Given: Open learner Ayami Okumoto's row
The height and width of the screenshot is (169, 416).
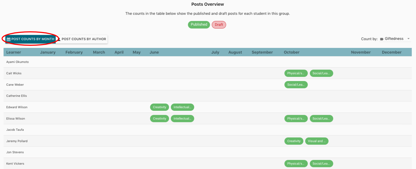Looking at the screenshot, I should [x=18, y=62].
